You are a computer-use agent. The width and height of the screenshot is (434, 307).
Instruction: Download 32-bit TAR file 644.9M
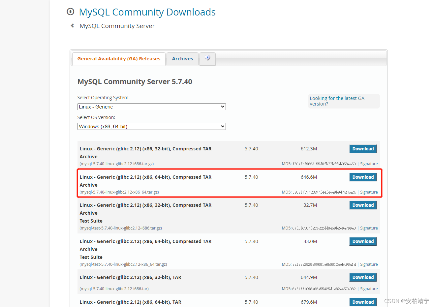(363, 277)
